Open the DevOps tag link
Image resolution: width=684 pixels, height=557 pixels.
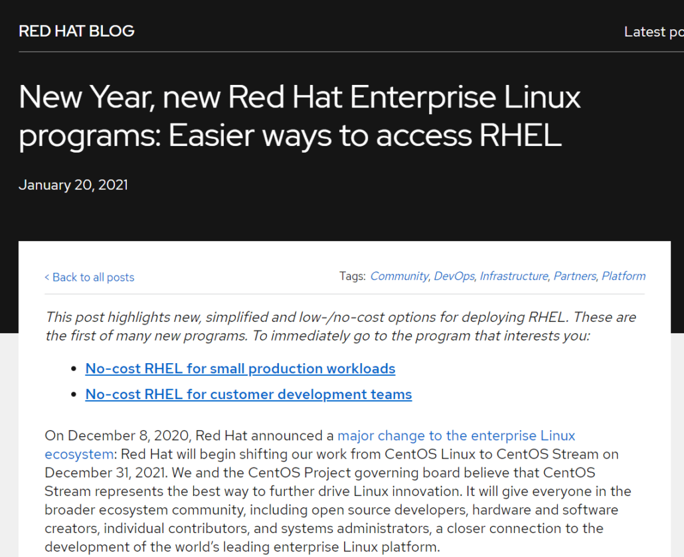coord(454,276)
